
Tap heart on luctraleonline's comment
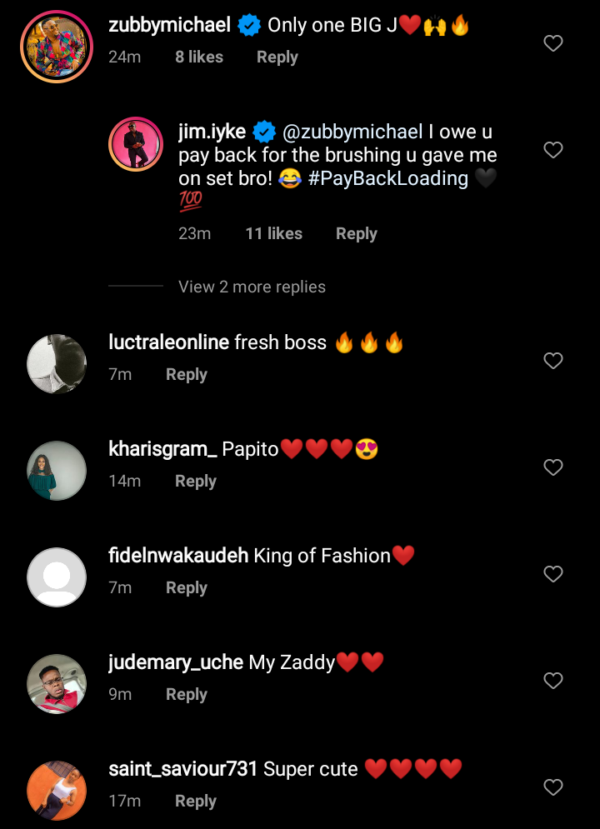(x=553, y=361)
